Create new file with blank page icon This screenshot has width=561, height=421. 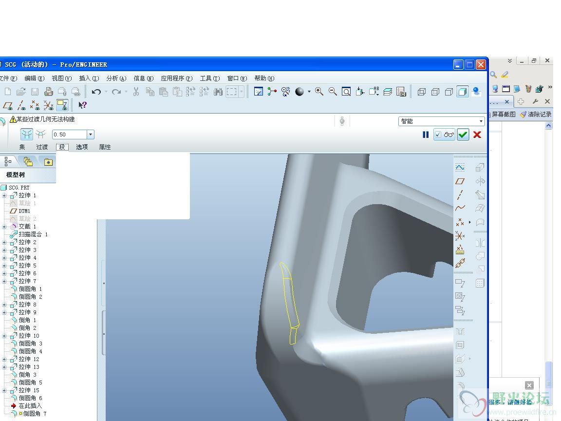click(8, 92)
